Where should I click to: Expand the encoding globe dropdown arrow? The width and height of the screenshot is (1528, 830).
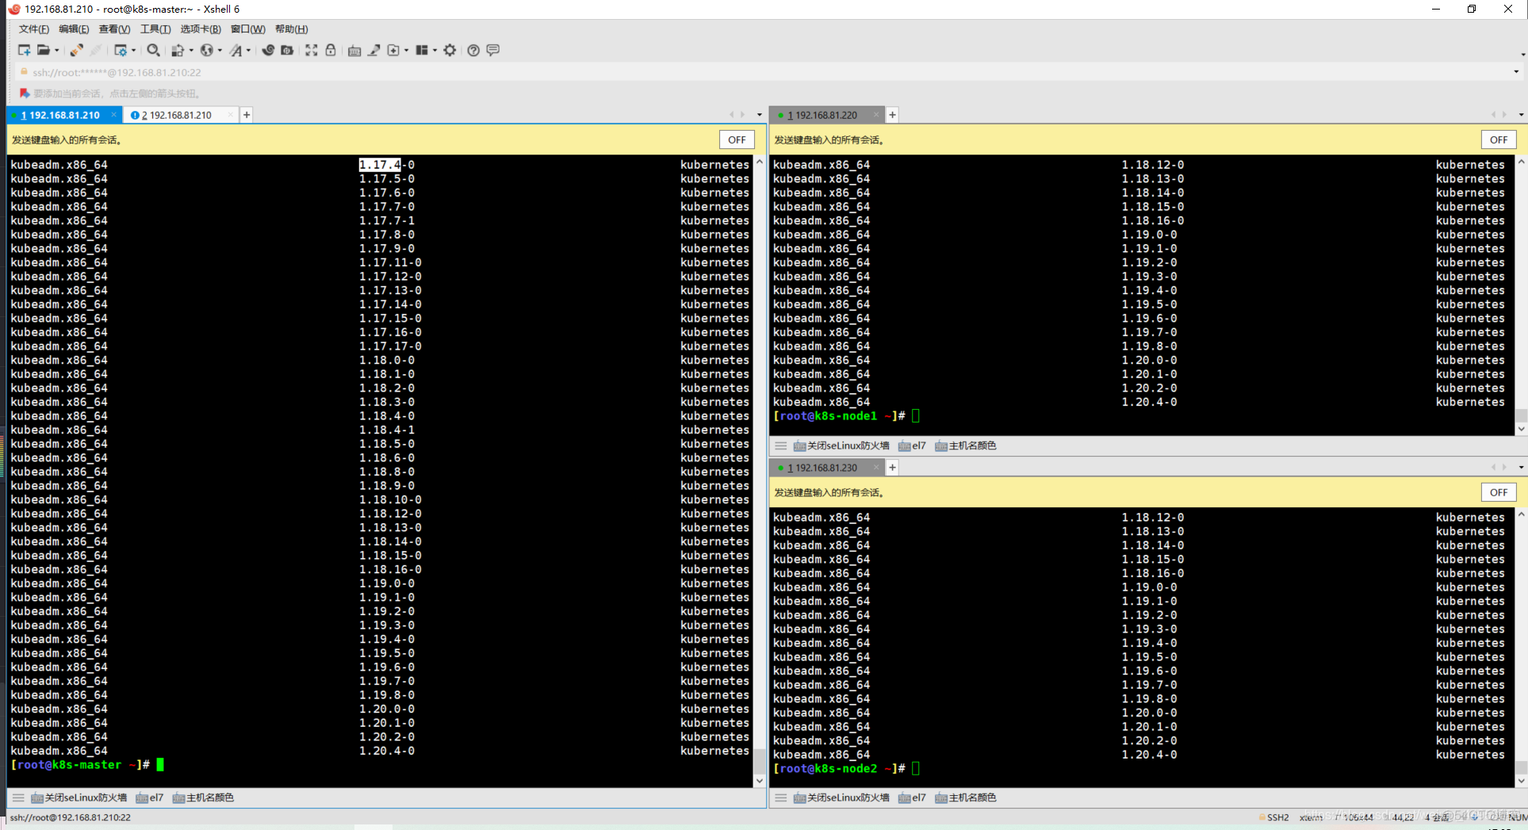[x=220, y=51]
